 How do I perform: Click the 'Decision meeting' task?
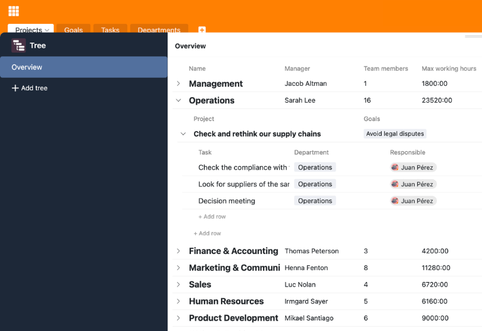227,201
